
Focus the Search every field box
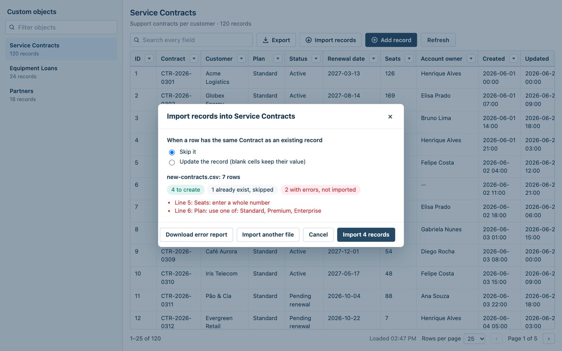click(191, 40)
